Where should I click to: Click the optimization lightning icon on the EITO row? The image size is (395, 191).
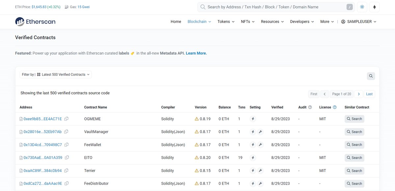(252, 157)
